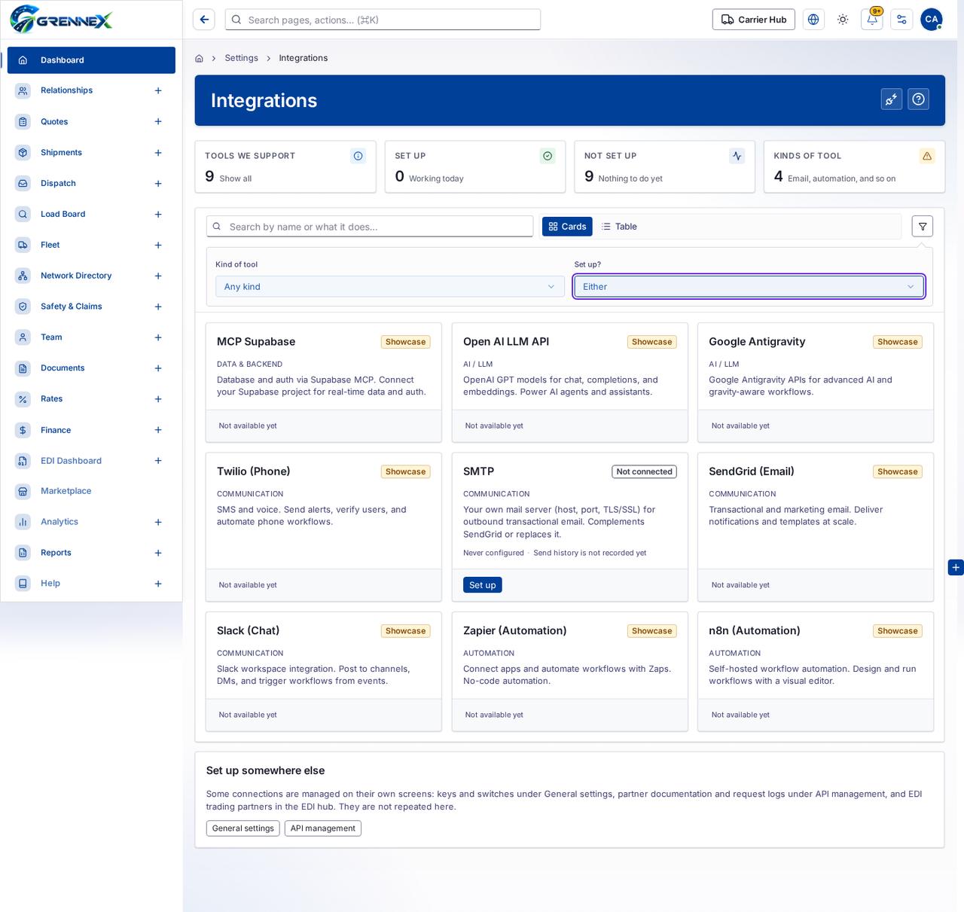This screenshot has height=912, width=964.
Task: Click the back arrow button in header
Action: point(204,20)
